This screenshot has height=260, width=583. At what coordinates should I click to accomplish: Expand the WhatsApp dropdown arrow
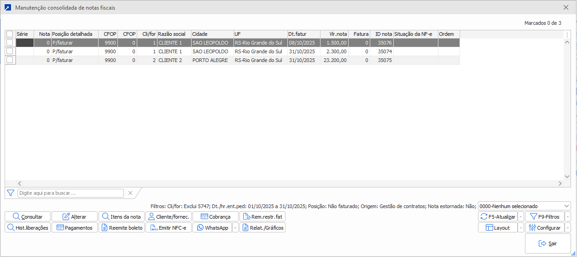235,227
